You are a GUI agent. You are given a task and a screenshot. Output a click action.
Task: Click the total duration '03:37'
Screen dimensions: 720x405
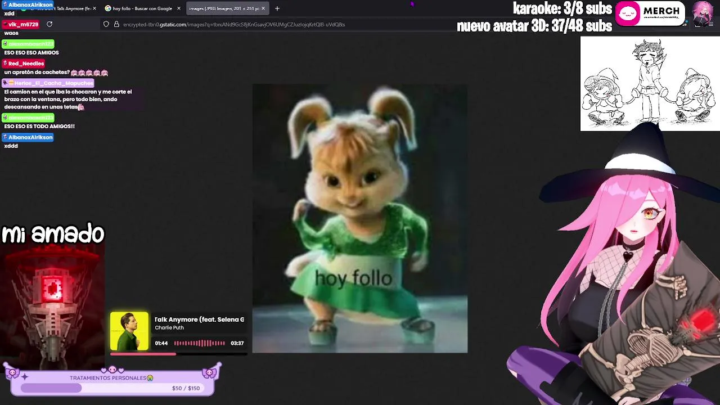click(237, 343)
